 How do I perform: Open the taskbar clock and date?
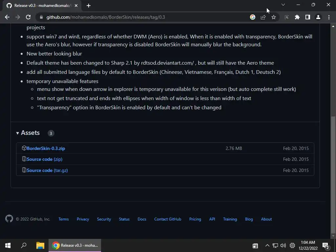(308, 245)
